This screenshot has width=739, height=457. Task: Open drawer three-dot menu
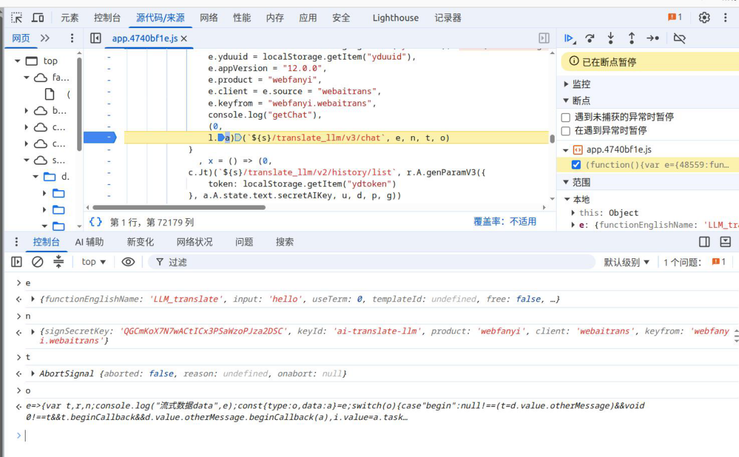pyautogui.click(x=17, y=242)
